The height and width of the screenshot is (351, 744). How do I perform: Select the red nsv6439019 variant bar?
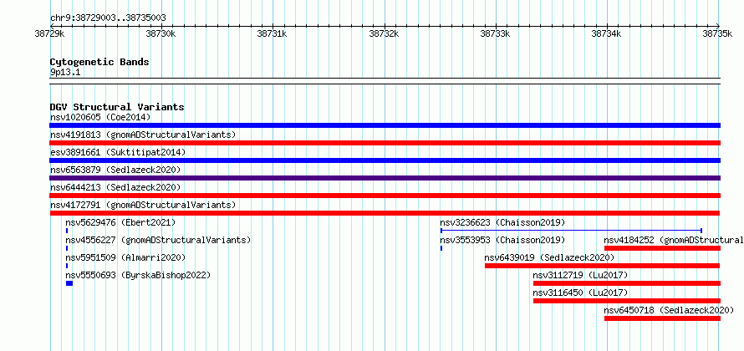[603, 266]
